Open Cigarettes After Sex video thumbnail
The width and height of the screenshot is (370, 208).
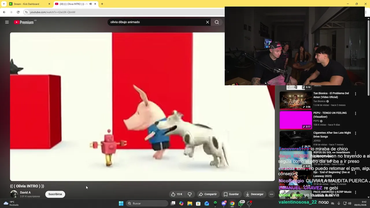[295, 140]
